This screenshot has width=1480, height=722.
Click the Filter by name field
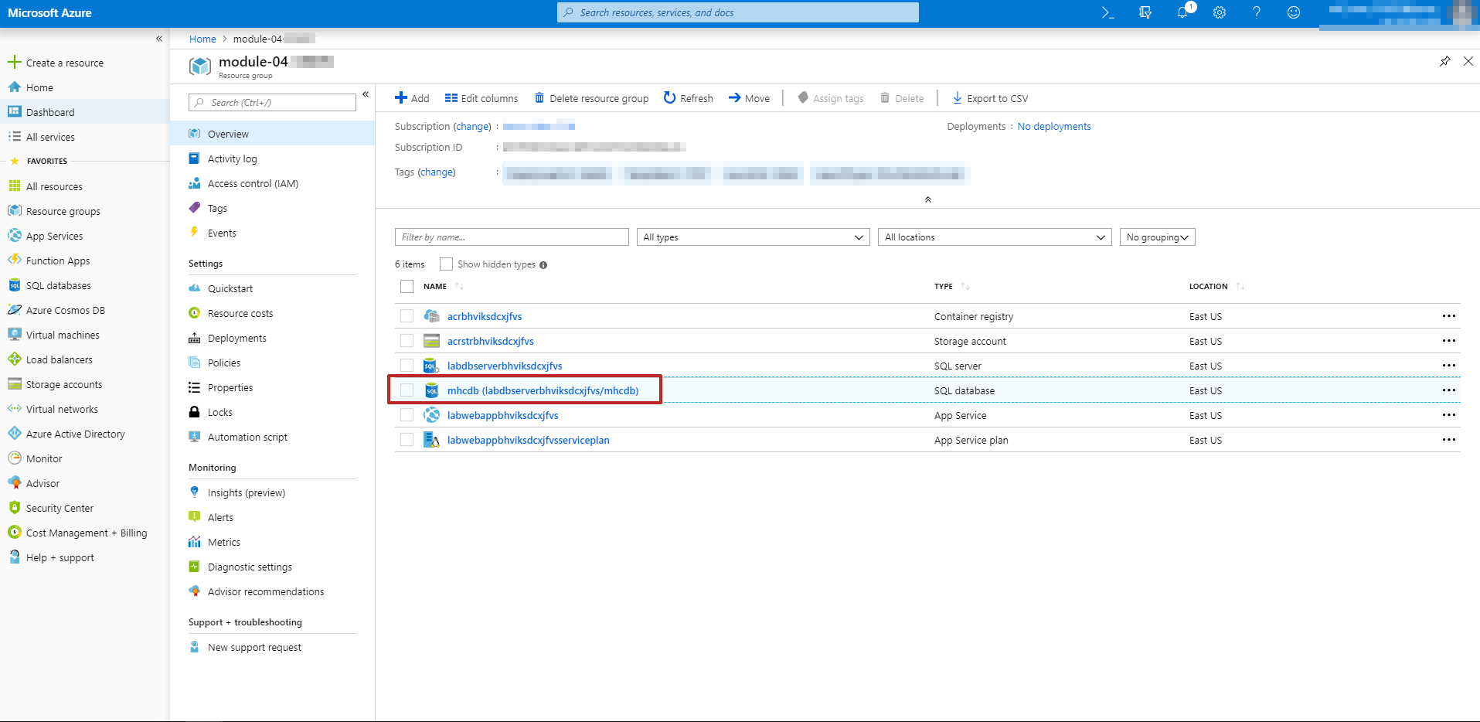[512, 237]
